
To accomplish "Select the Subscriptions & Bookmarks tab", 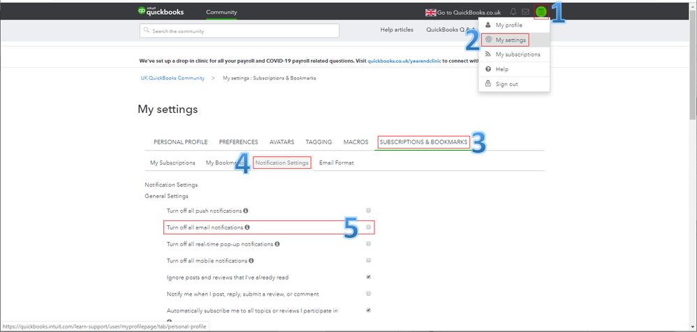I will coord(423,142).
